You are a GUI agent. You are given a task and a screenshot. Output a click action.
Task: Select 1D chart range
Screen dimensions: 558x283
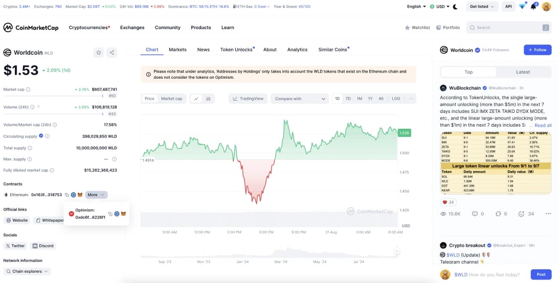[x=338, y=99]
